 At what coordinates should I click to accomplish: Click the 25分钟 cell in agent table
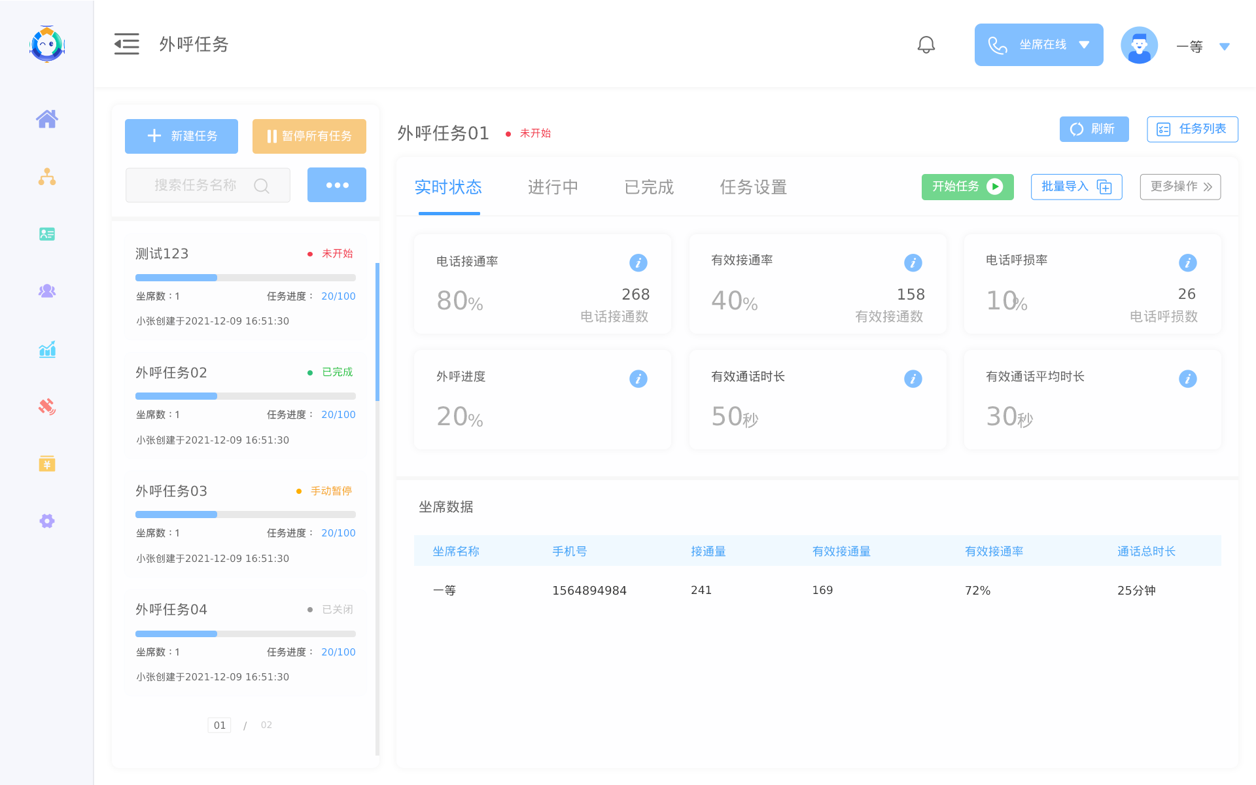1136,590
